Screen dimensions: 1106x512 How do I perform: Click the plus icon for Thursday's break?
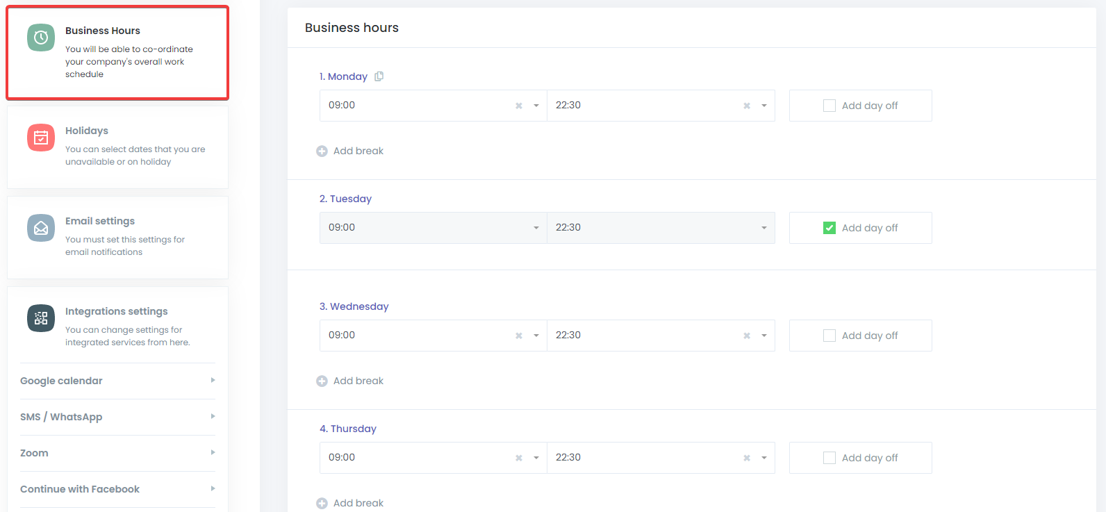pos(322,503)
